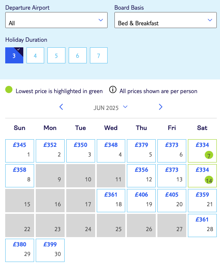
Task: Choose 7-night holiday duration
Action: pos(99,55)
